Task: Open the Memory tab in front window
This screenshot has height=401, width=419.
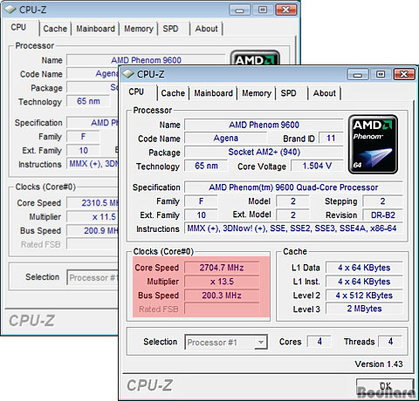Action: [257, 93]
